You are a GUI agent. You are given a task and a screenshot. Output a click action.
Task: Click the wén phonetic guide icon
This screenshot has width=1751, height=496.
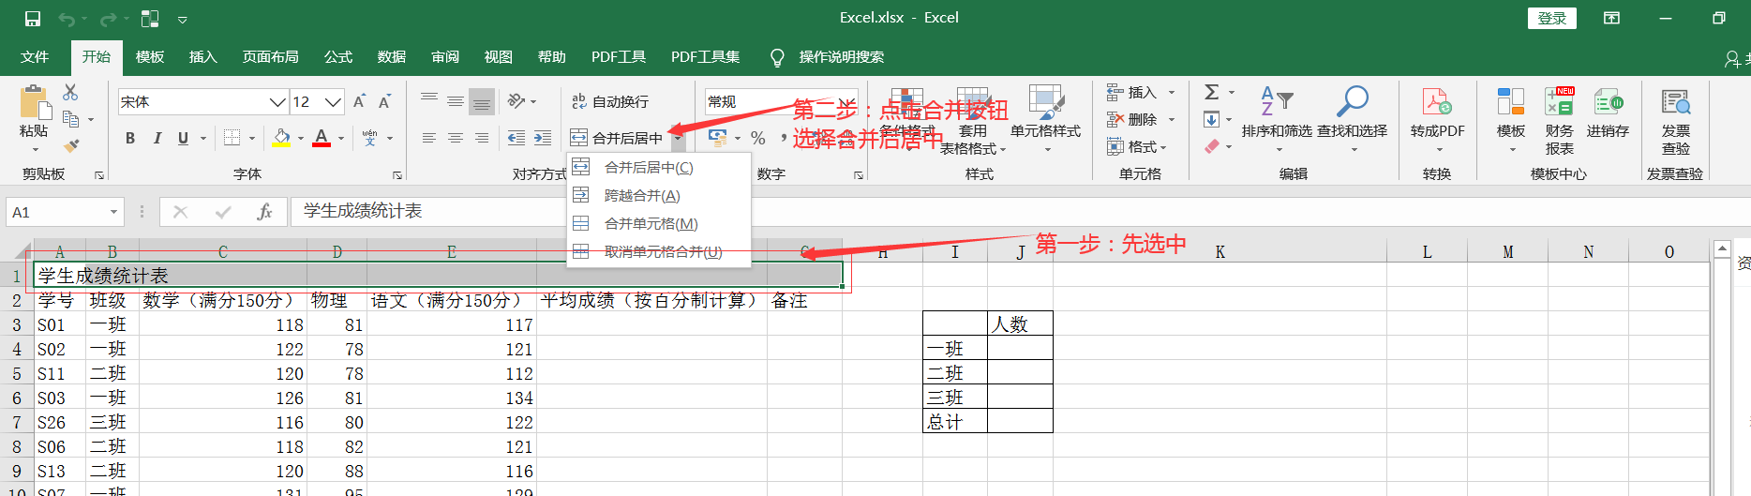[x=369, y=138]
